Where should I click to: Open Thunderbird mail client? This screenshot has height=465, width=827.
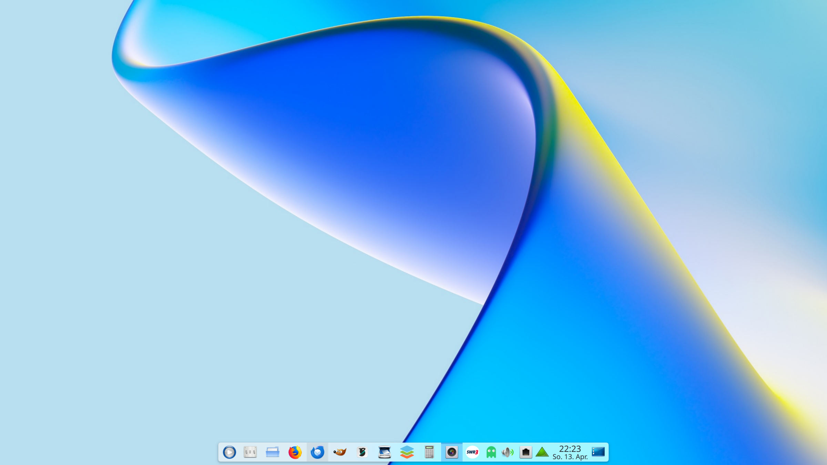317,452
